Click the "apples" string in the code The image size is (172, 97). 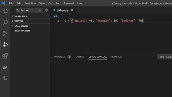[x=79, y=20]
